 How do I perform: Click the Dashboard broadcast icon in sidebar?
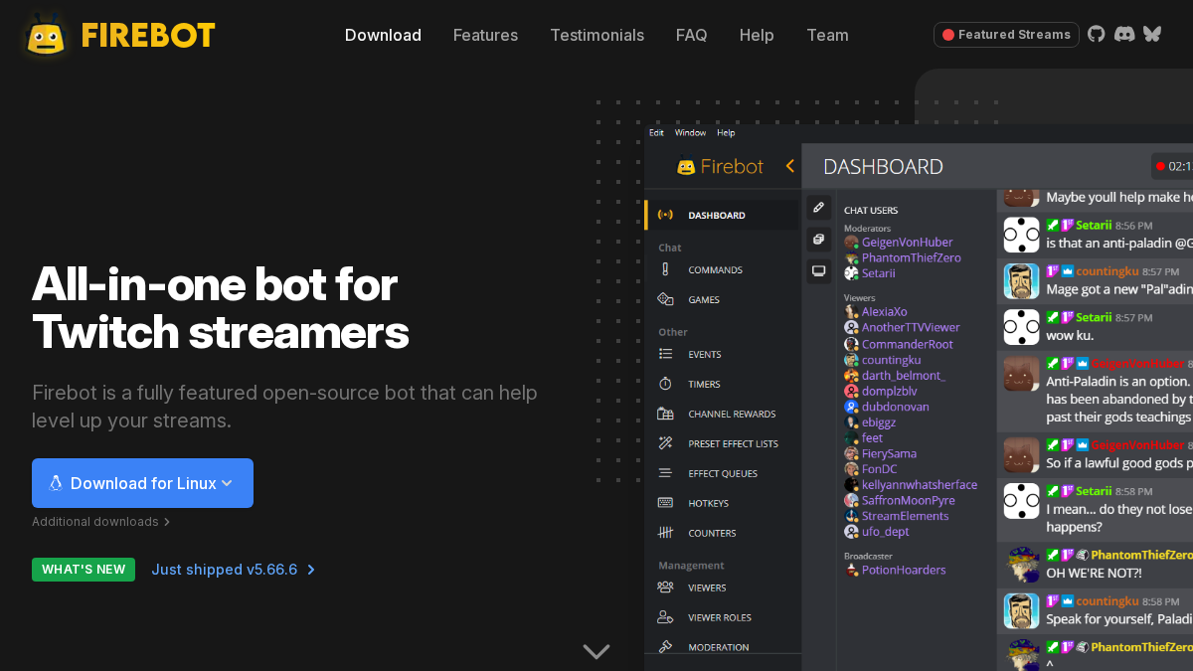666,215
